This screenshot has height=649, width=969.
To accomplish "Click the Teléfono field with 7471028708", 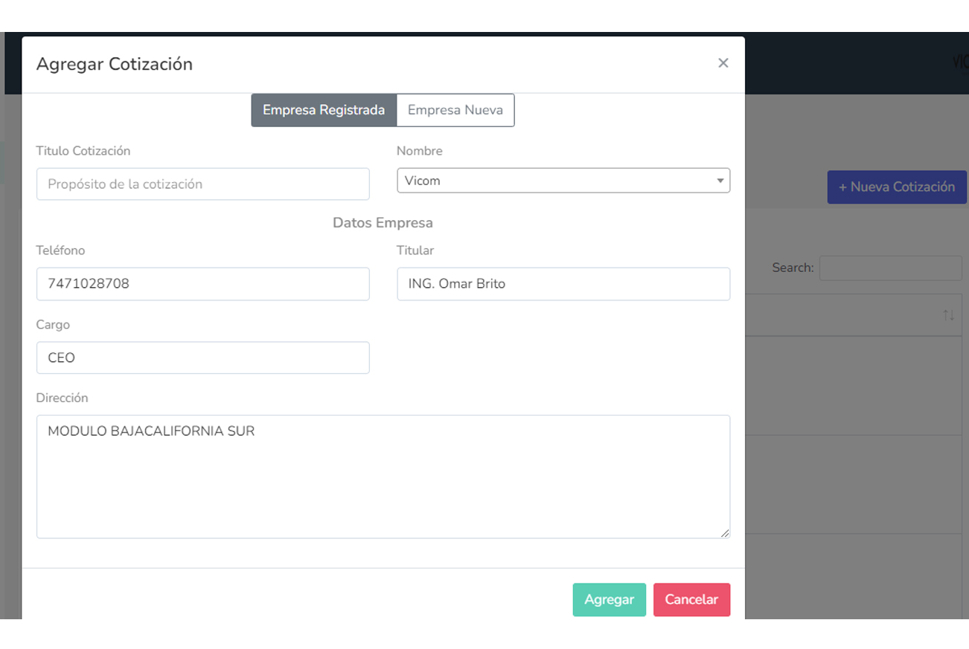I will tap(202, 284).
